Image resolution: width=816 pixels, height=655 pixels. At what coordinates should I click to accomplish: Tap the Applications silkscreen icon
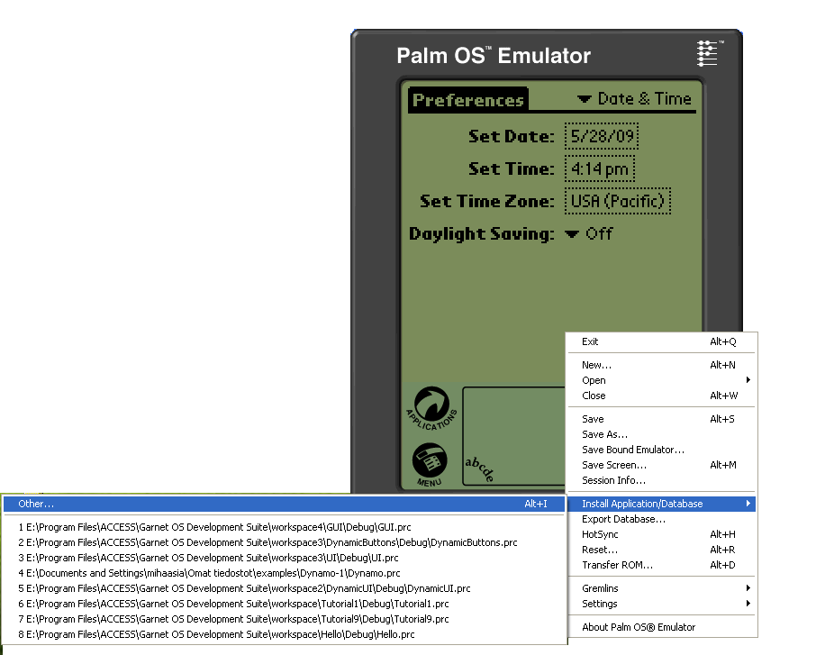pos(431,408)
